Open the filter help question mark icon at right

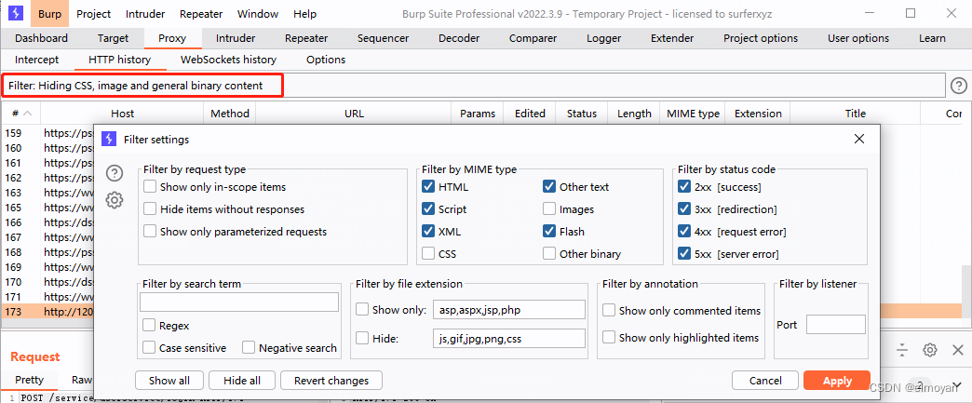point(958,87)
